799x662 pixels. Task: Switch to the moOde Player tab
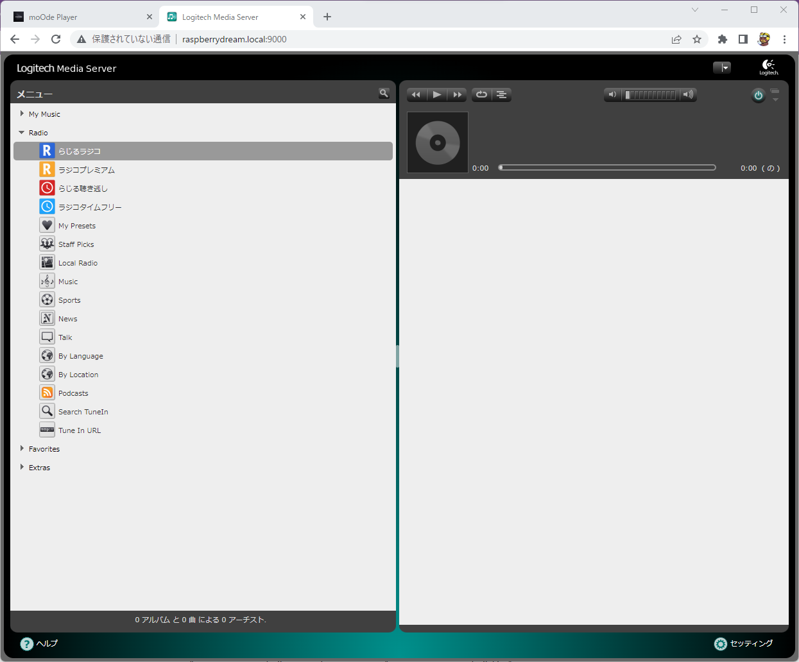coord(80,17)
